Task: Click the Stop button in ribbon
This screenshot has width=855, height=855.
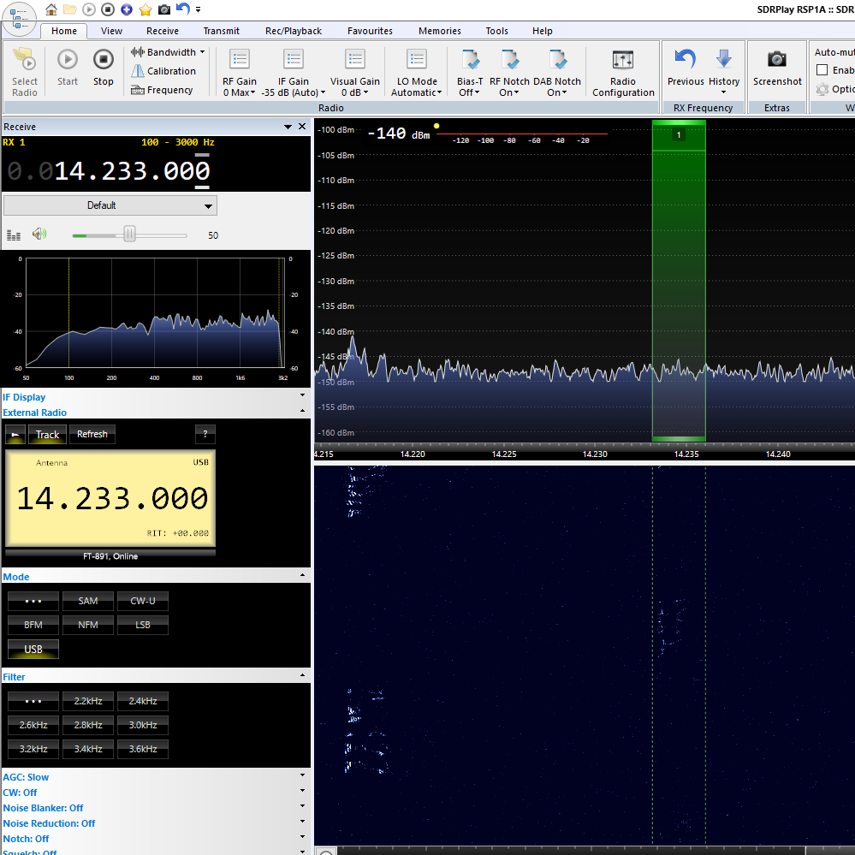Action: [x=103, y=68]
